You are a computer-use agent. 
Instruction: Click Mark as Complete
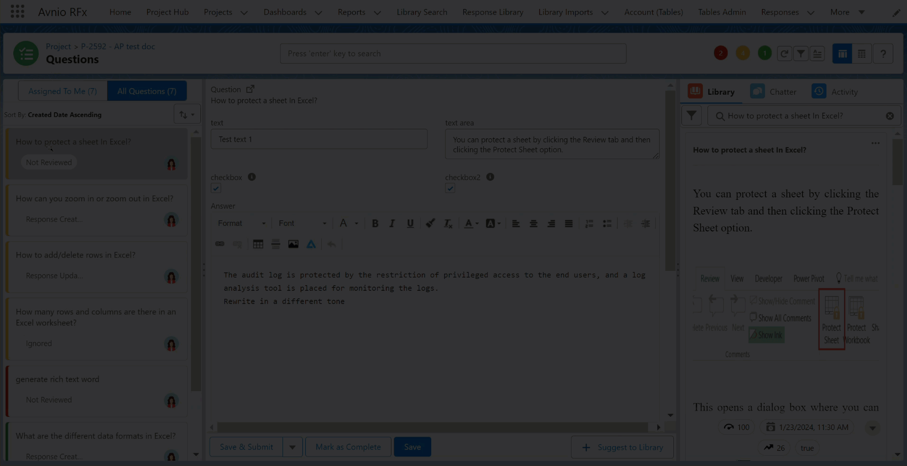(x=348, y=447)
